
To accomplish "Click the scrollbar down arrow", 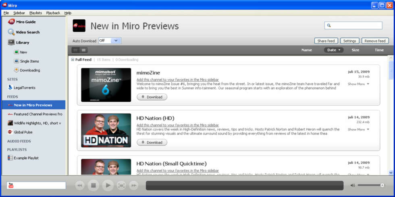I will (391, 172).
